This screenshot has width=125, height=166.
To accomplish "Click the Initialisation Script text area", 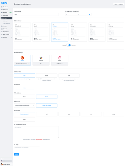I will 36,132.
